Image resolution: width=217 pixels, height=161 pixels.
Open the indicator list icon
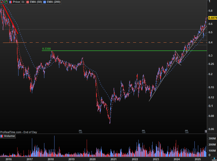(x=23, y=2)
